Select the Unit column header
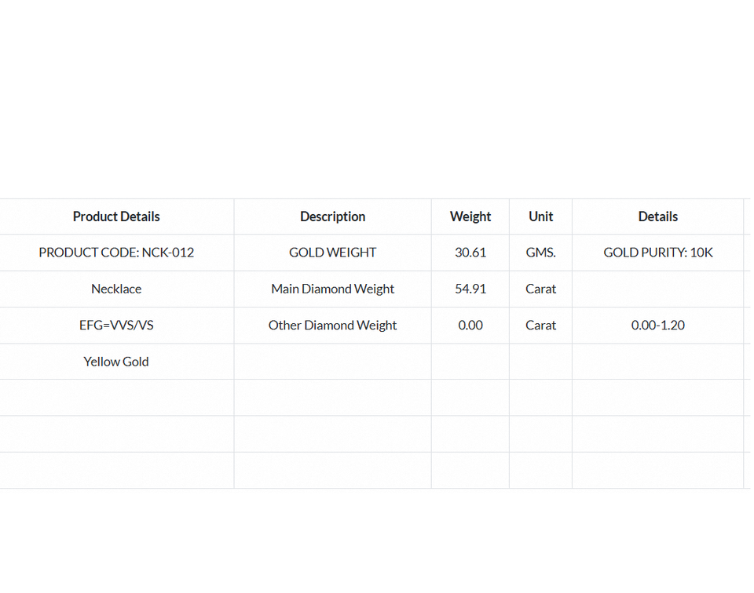The image size is (754, 593). coord(540,216)
